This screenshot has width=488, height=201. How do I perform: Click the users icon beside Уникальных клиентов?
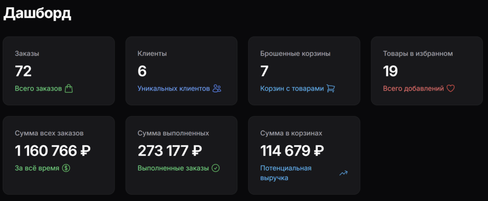pos(217,88)
